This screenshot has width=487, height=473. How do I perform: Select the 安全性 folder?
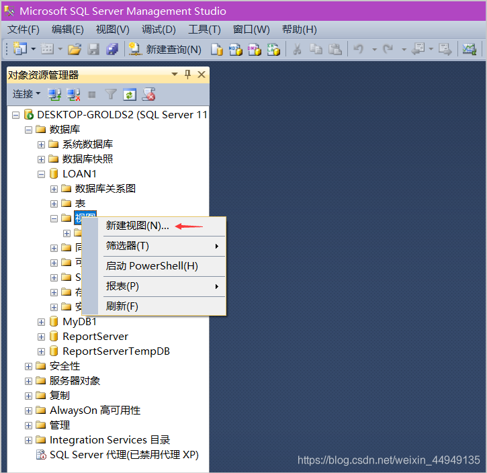tap(65, 366)
